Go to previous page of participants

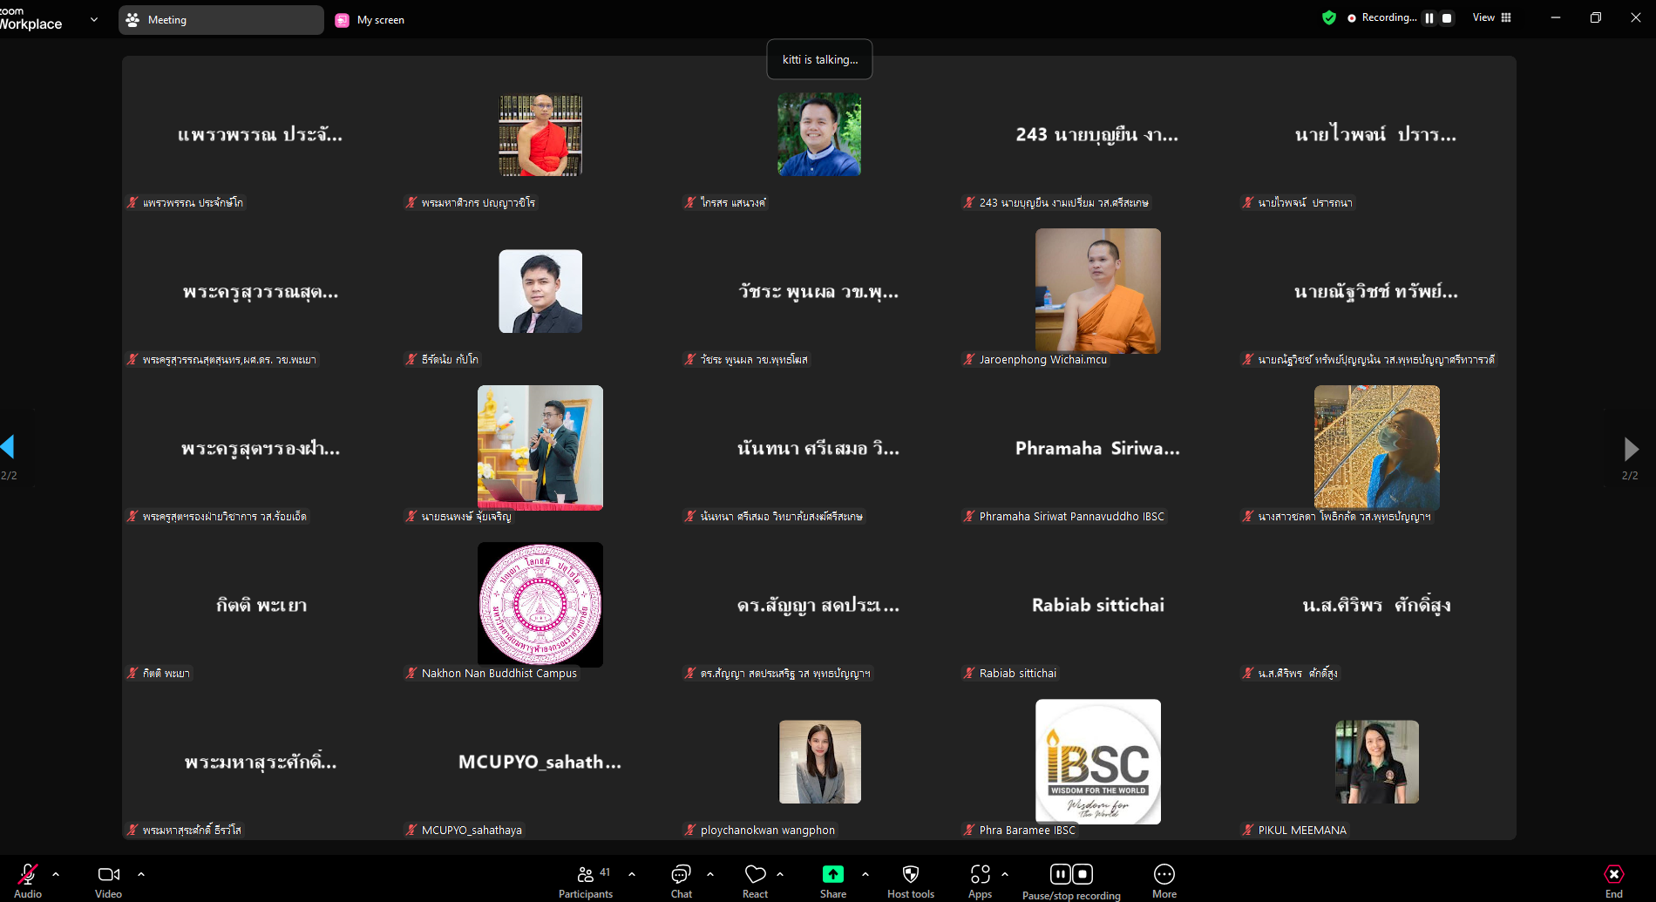coord(9,447)
